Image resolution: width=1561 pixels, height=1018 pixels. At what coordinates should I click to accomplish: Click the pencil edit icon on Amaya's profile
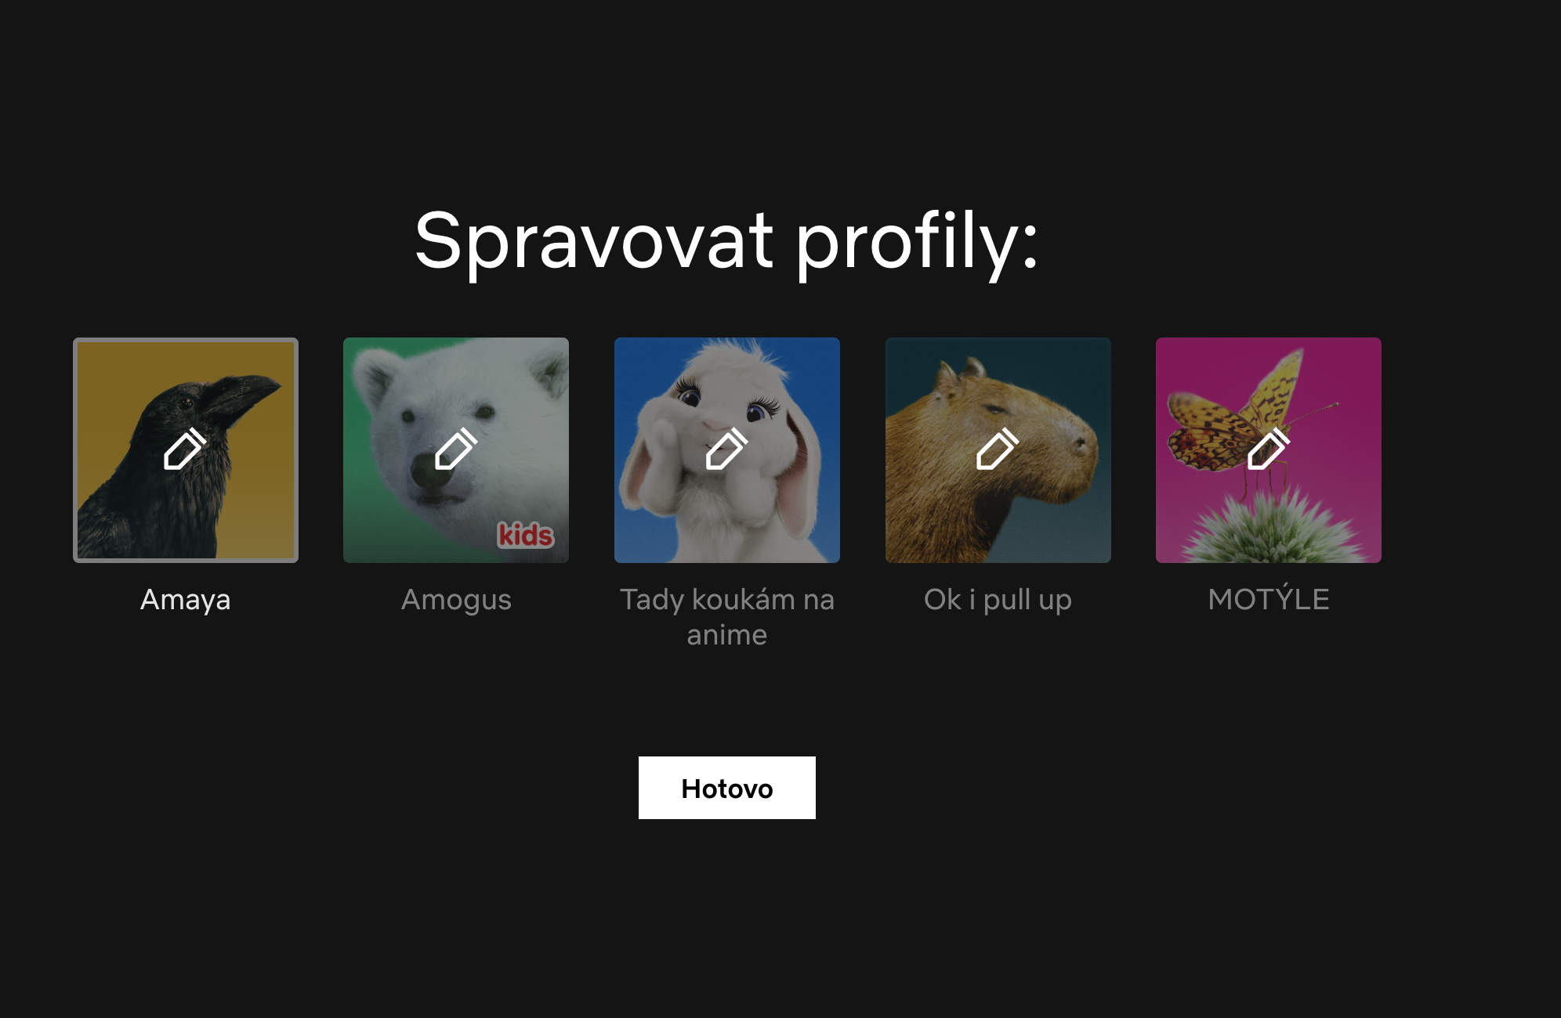click(x=185, y=449)
